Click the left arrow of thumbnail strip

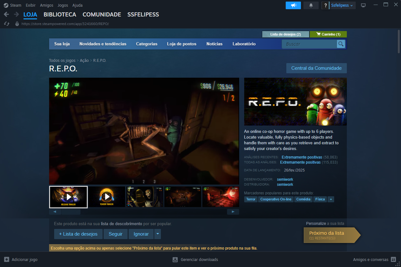point(55,212)
